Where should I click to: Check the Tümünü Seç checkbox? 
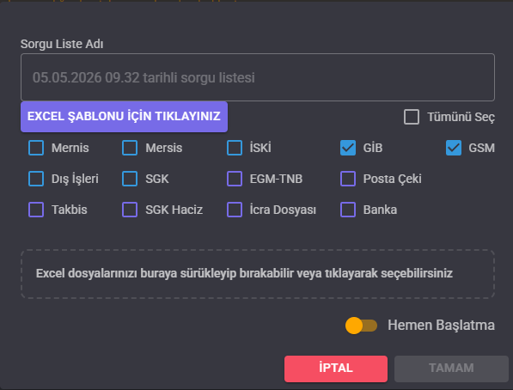[x=412, y=117]
